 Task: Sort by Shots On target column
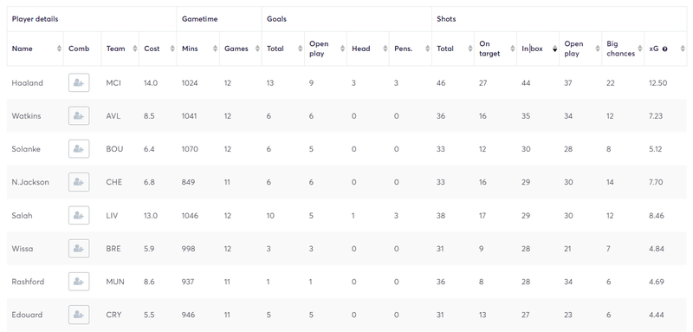tap(512, 49)
